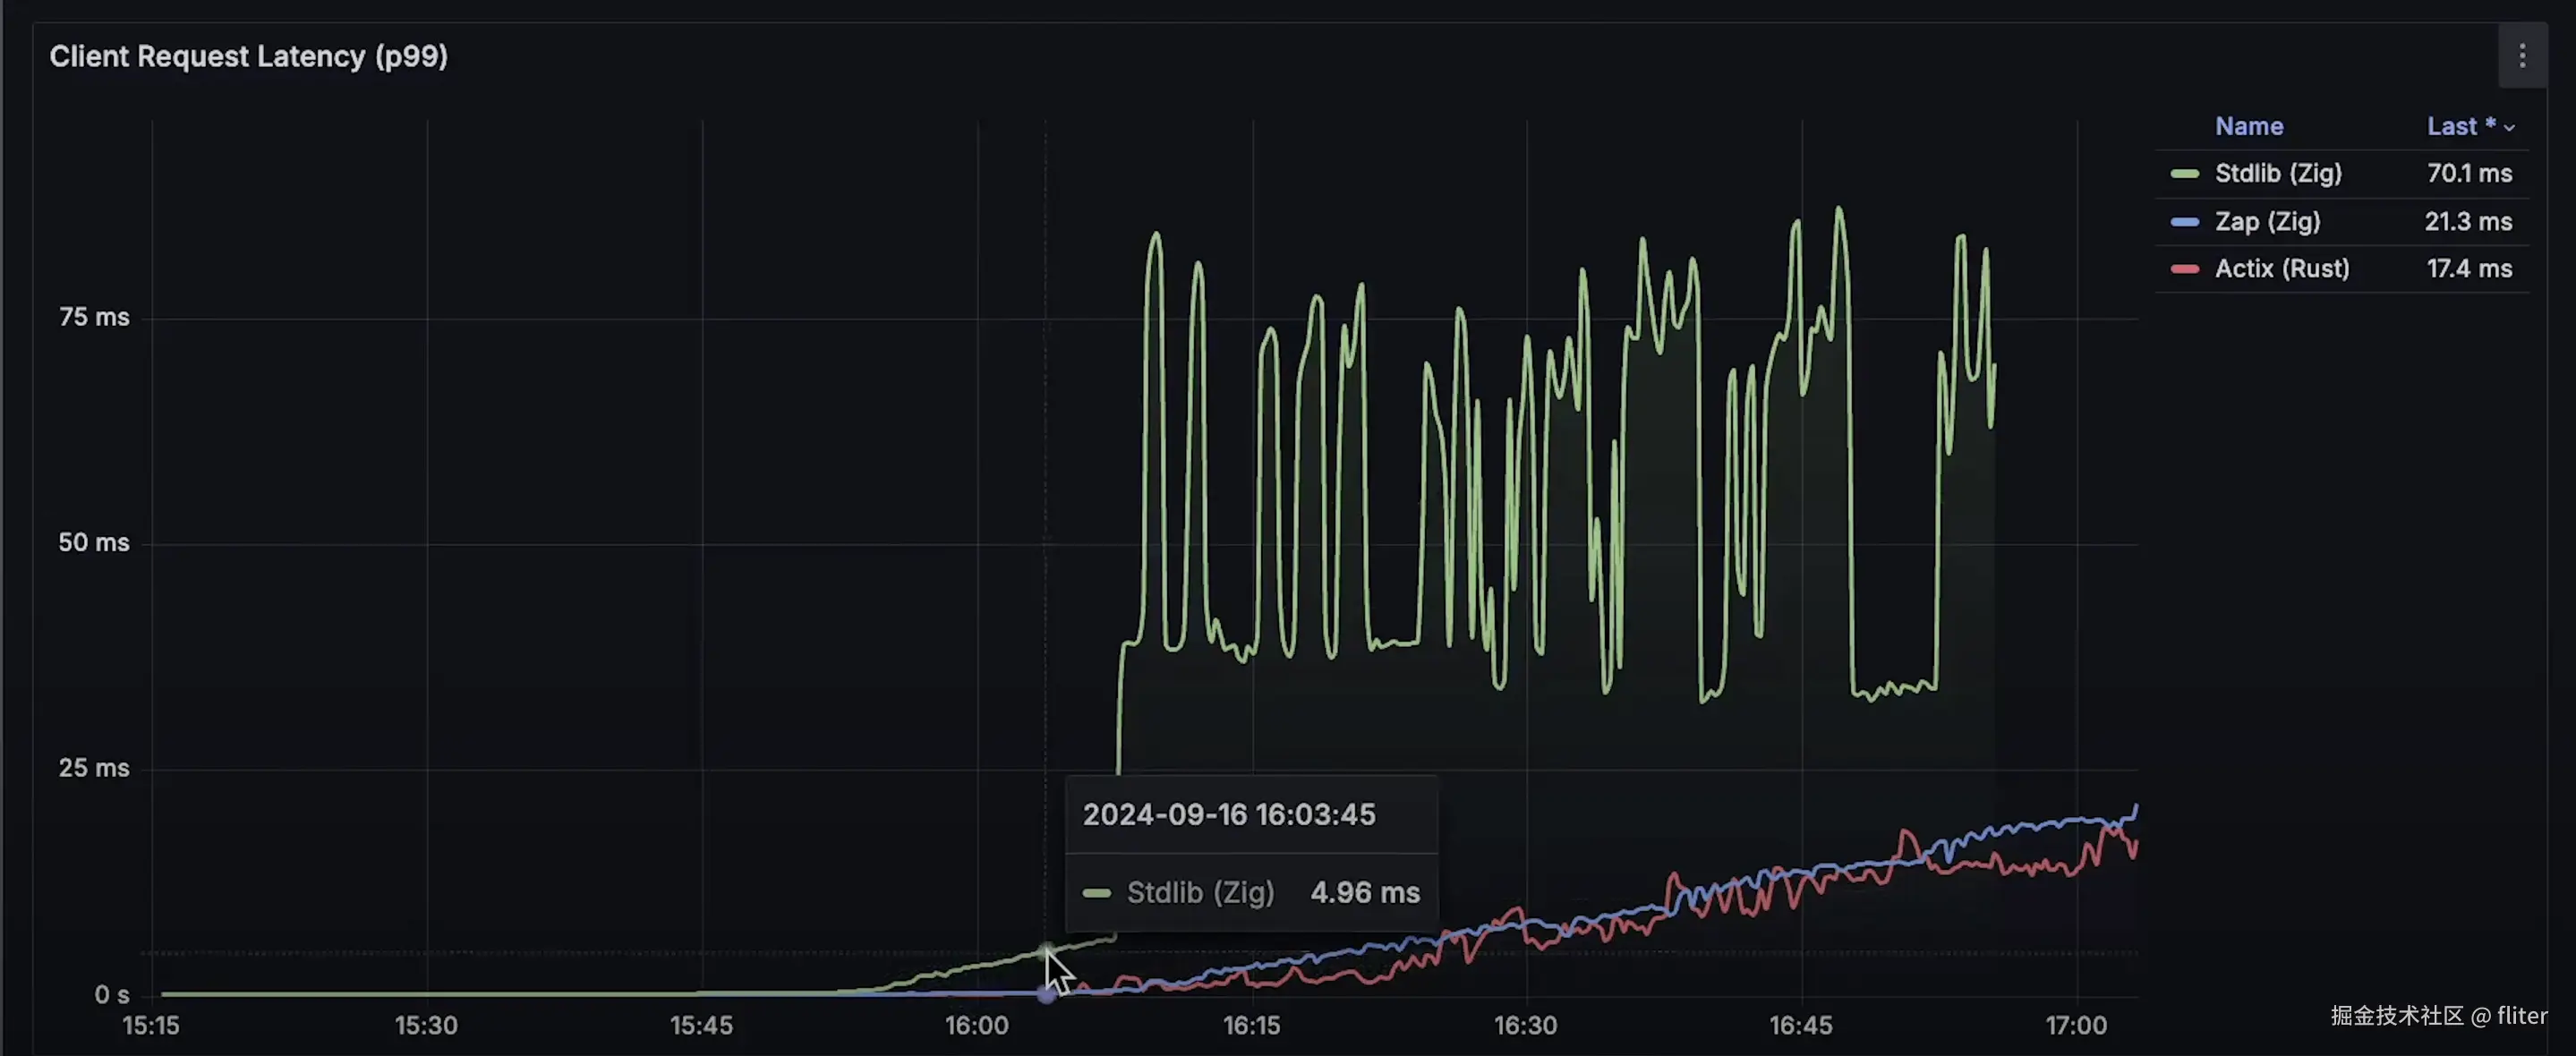
Task: Click the hovered data point on blue line
Action: click(x=1046, y=995)
